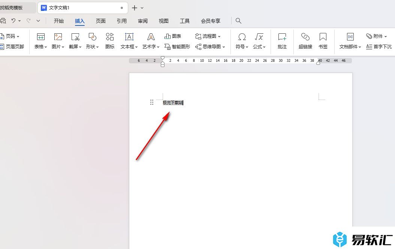This screenshot has height=249, width=395.
Task: Insert an 附件 attachment
Action: [376, 36]
